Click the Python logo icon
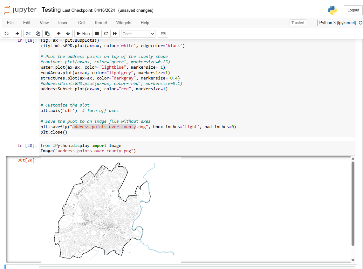 coord(332,10)
